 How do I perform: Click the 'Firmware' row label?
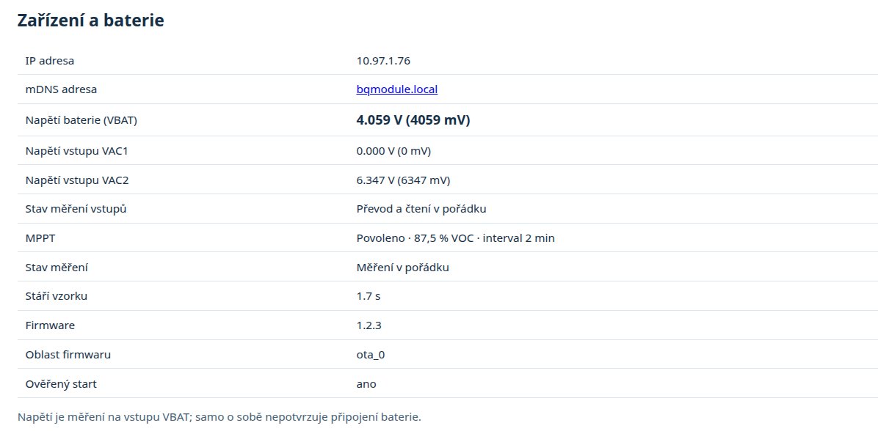pos(50,325)
